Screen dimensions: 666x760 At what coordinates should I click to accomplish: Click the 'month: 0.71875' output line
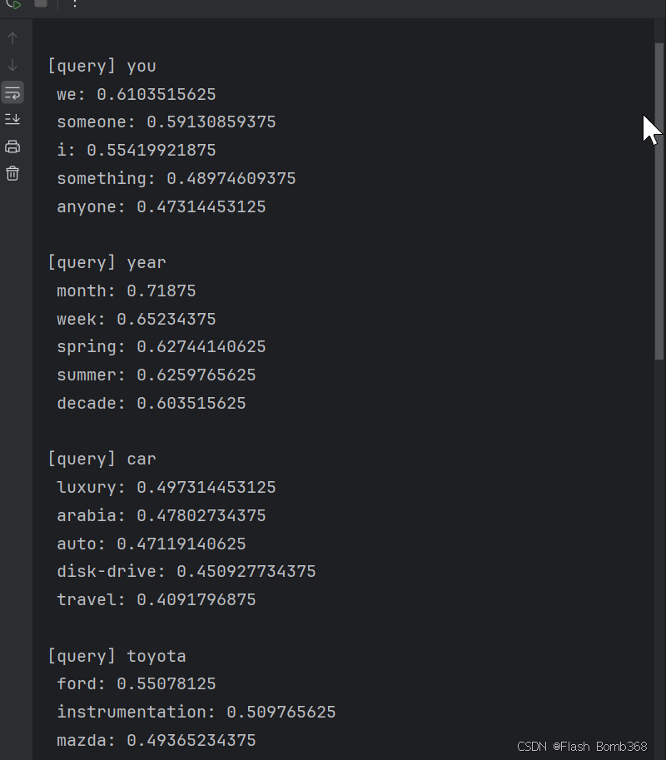point(127,291)
